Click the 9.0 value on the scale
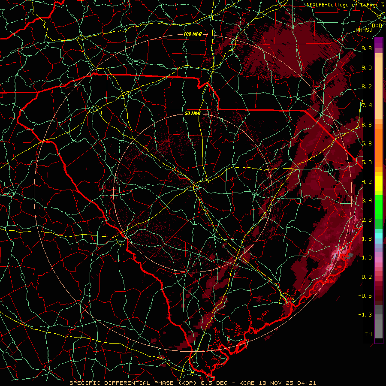 (x=367, y=67)
